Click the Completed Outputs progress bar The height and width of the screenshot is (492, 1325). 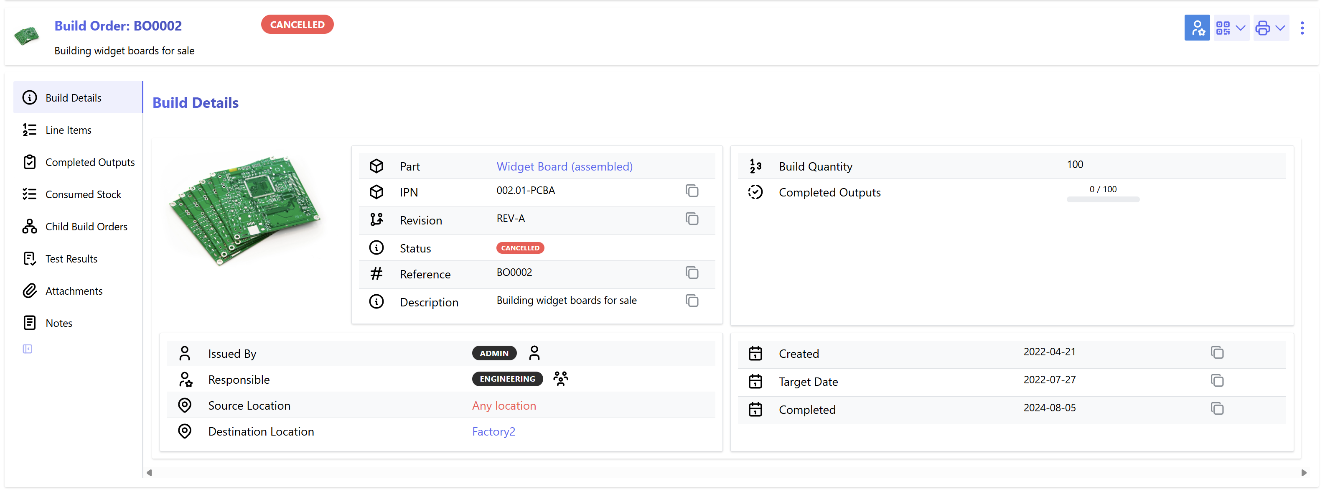1102,199
